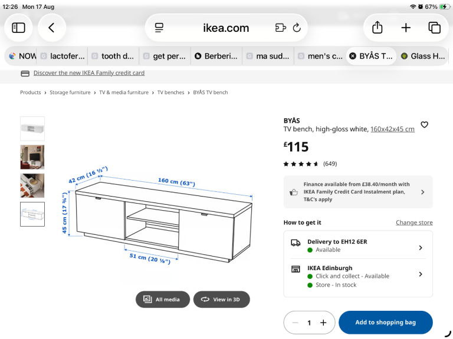
Task: Increase quantity with plus button
Action: click(323, 323)
